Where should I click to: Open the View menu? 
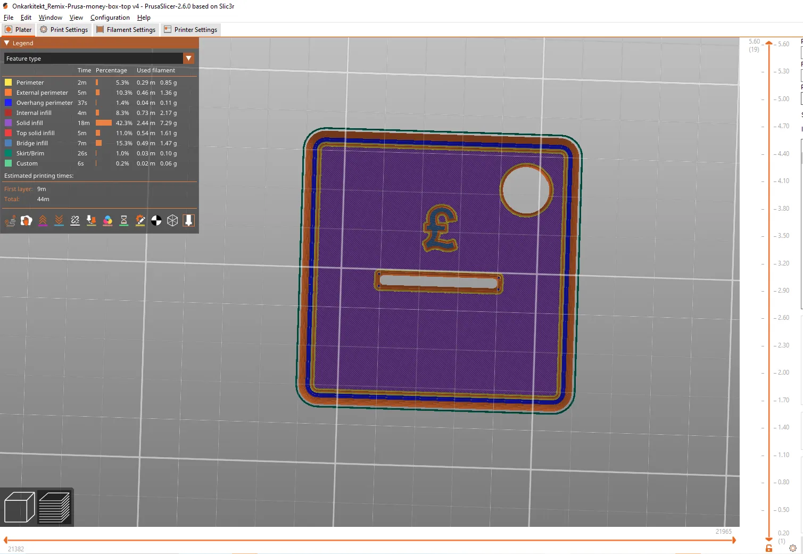click(76, 18)
